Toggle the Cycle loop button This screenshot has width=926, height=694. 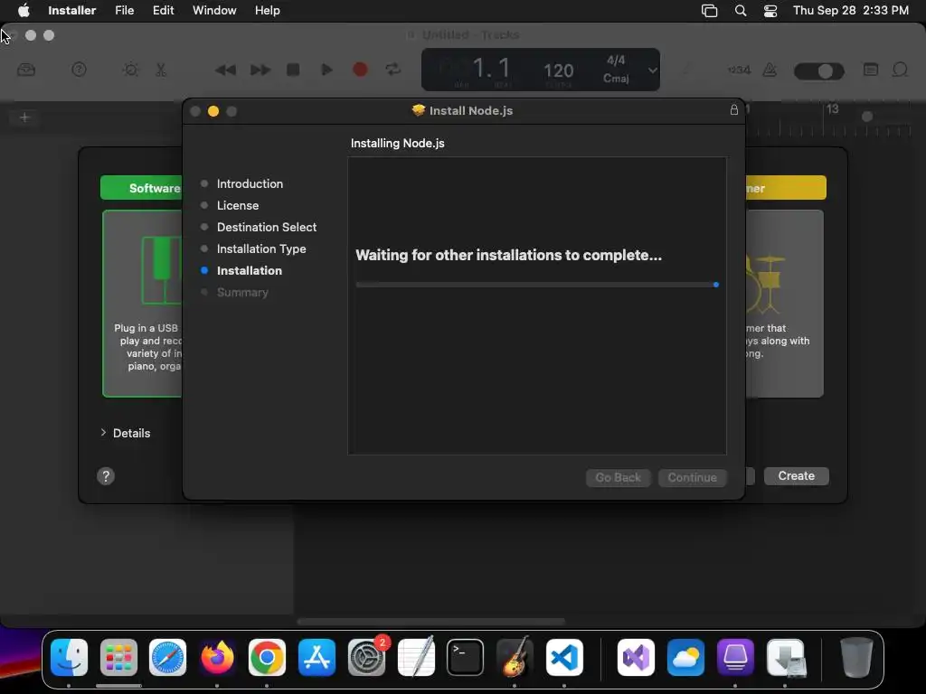coord(392,70)
